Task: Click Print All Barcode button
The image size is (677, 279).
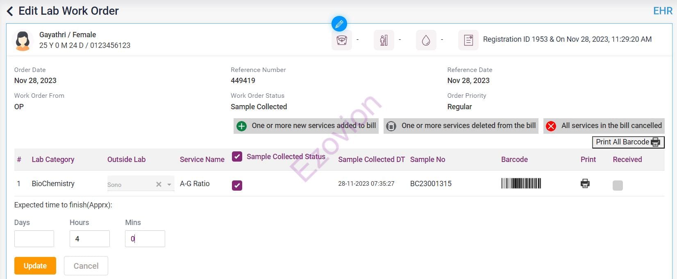Action: [628, 142]
